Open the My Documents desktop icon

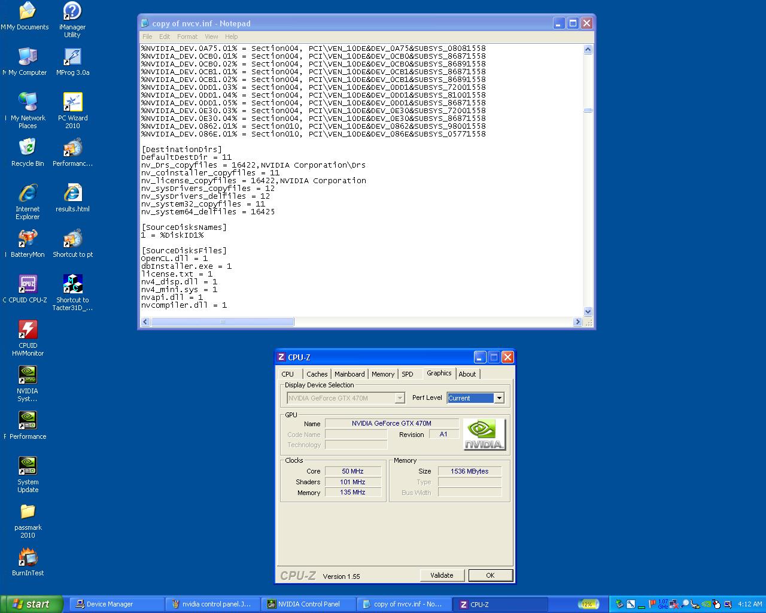click(x=27, y=17)
